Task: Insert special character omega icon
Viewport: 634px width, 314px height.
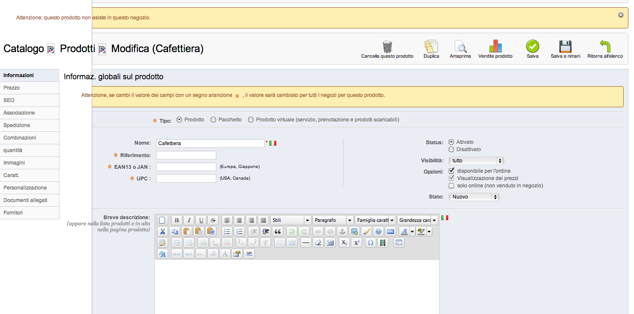Action: (x=370, y=242)
